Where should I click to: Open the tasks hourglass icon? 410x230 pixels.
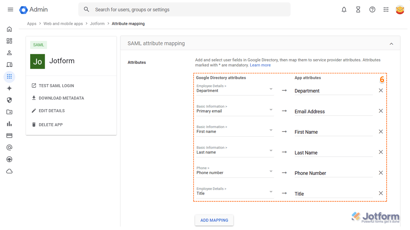coord(358,10)
